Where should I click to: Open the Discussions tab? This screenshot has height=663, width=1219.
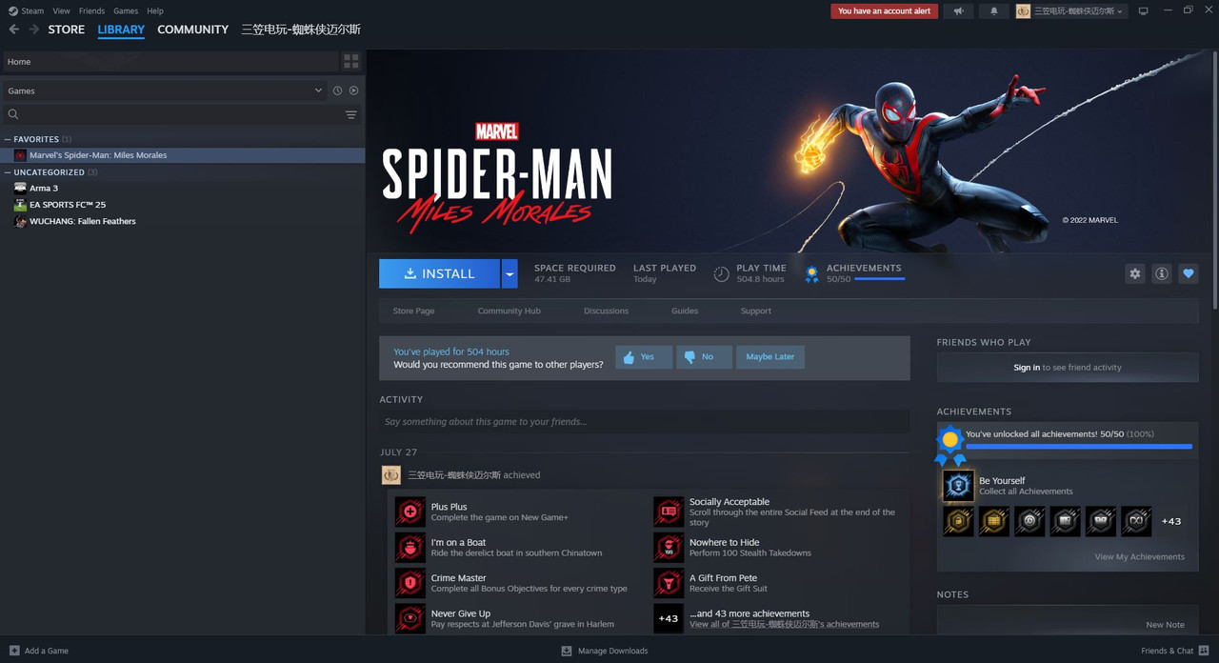click(x=606, y=311)
